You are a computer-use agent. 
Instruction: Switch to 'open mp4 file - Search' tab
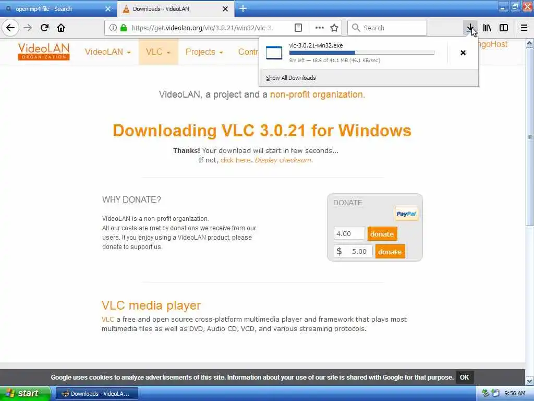pyautogui.click(x=58, y=9)
